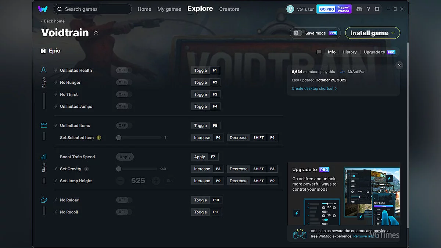Click the warning icon beside Set Selected Item
Viewport: 441px width, 248px height.
click(99, 138)
